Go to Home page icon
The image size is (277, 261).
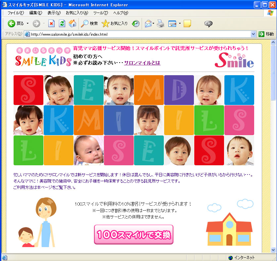click(x=72, y=24)
